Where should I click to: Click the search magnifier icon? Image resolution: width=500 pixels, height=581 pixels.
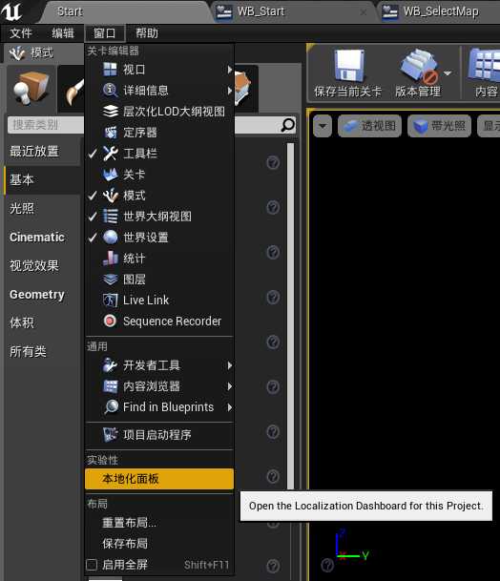click(288, 125)
